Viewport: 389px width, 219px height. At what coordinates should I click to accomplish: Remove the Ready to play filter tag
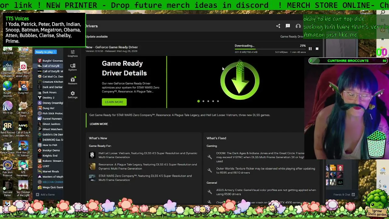click(x=54, y=52)
